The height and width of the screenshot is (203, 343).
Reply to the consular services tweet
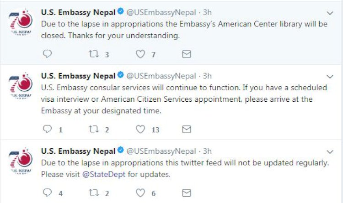[x=48, y=130]
